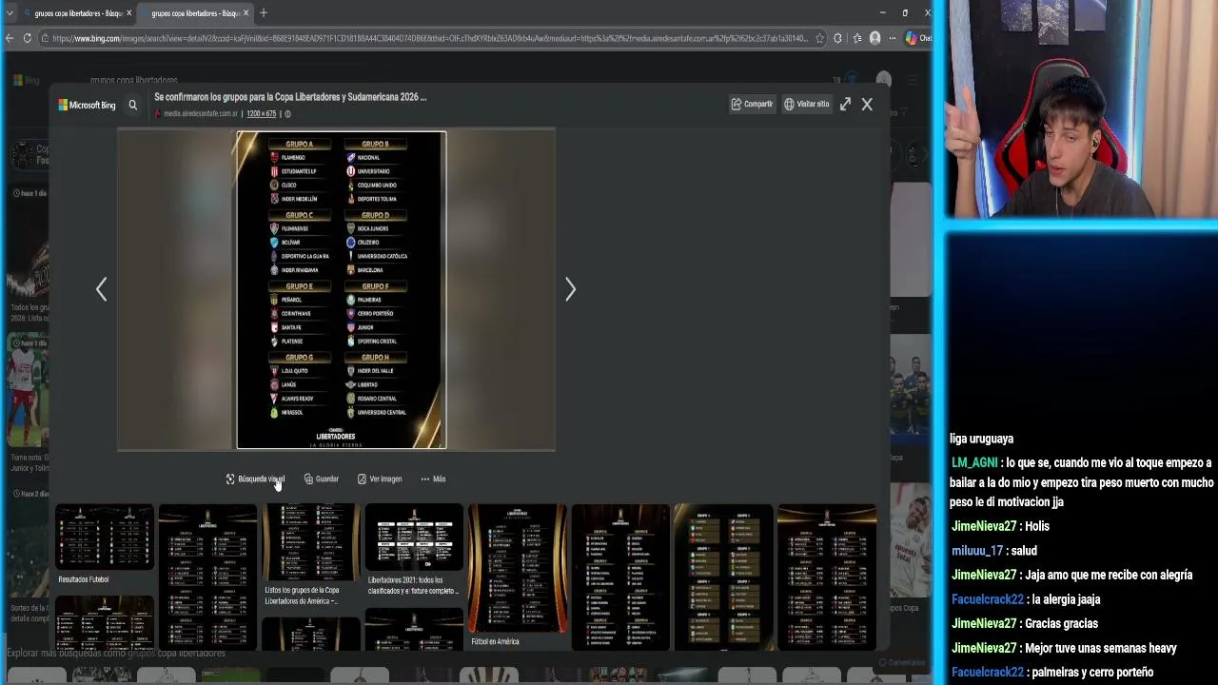Close the image detail viewer
Viewport: 1218px width, 685px height.
867,104
